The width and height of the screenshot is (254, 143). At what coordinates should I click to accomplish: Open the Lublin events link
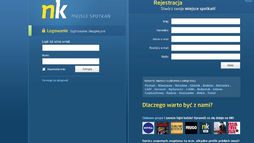point(190,89)
